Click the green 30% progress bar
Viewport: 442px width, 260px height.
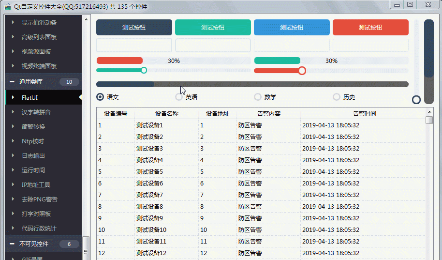click(331, 61)
